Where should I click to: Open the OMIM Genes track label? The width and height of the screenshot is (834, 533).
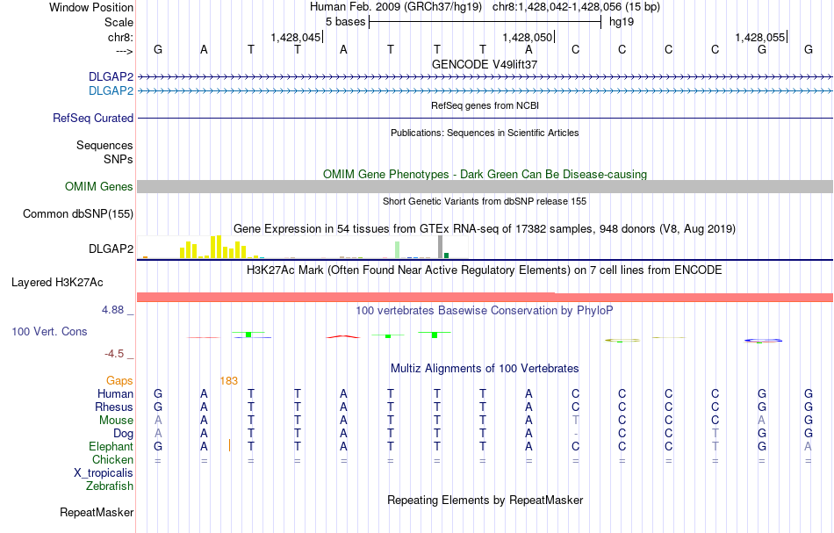99,186
